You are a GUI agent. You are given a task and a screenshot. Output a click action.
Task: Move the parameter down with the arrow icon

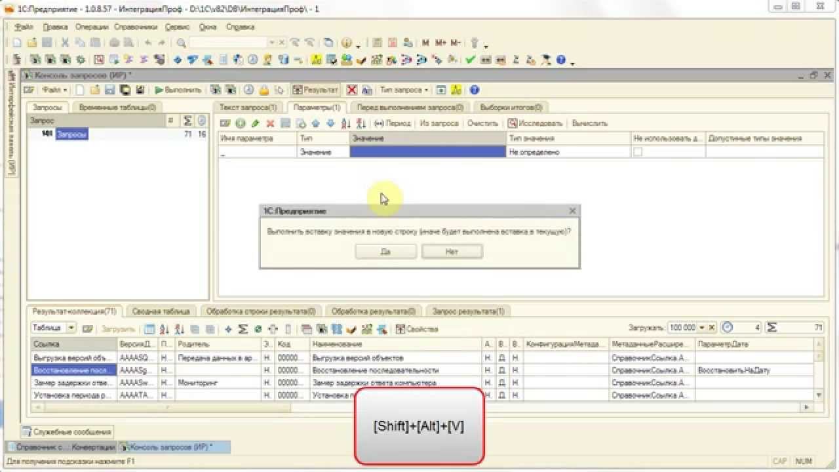pyautogui.click(x=330, y=123)
